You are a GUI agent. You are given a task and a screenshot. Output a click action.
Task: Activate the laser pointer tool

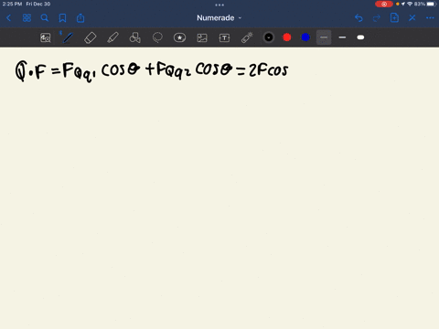click(247, 37)
